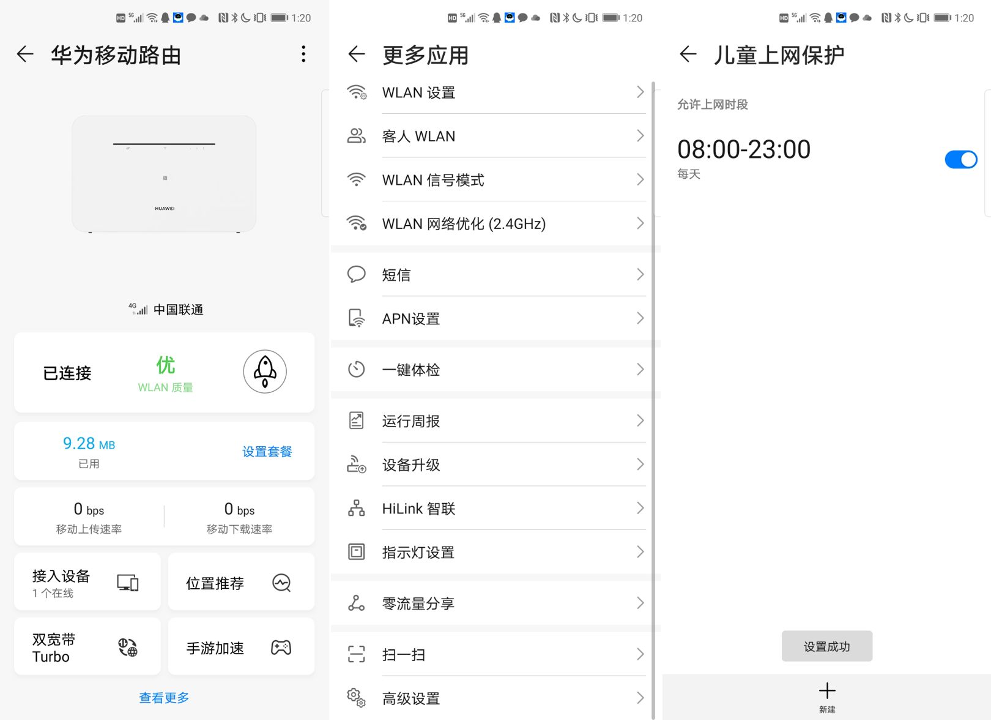Open 手游加速 gamepad icon
The height and width of the screenshot is (721, 991).
click(281, 648)
